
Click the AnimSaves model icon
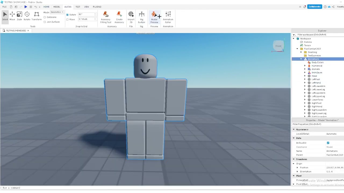(x=309, y=73)
